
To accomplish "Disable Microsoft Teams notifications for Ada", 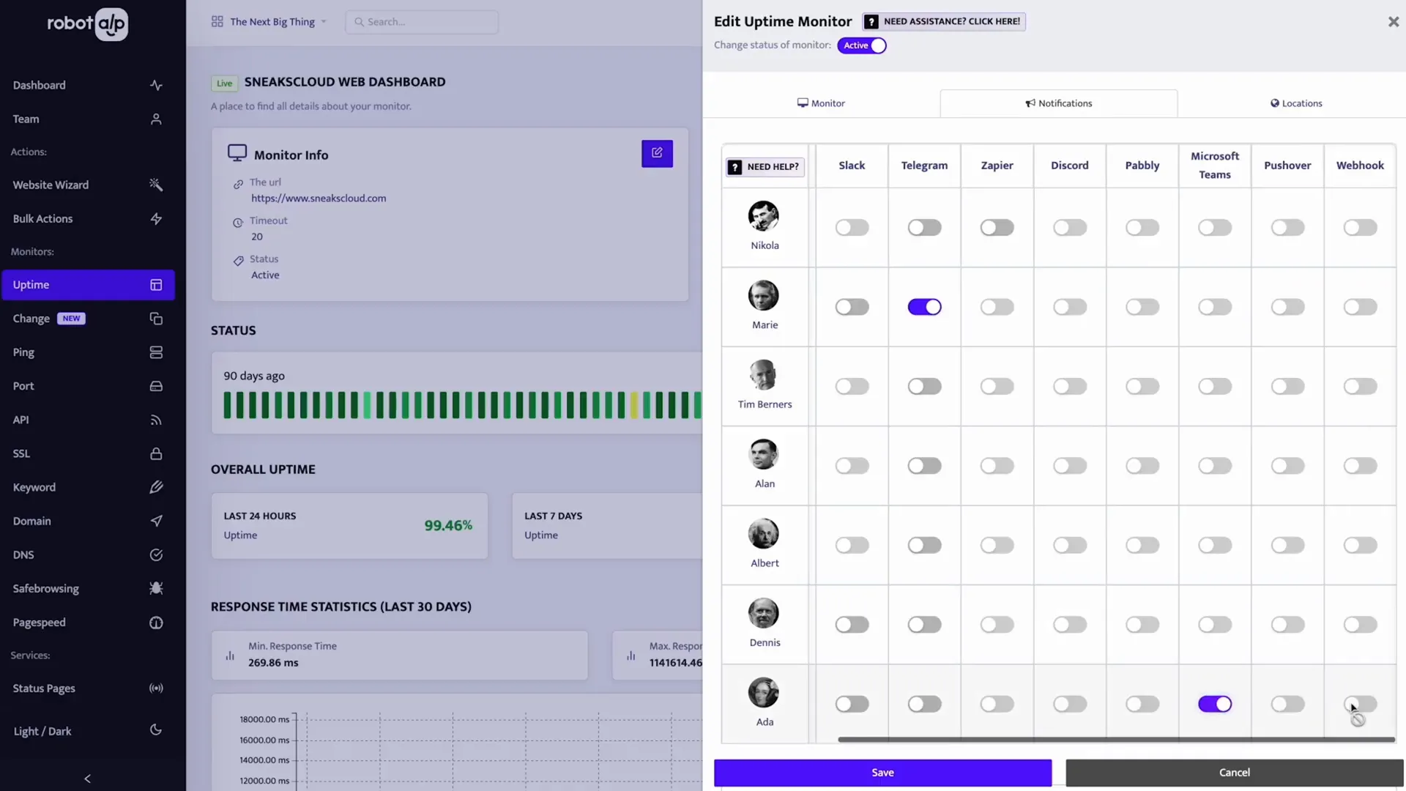I will (1215, 704).
